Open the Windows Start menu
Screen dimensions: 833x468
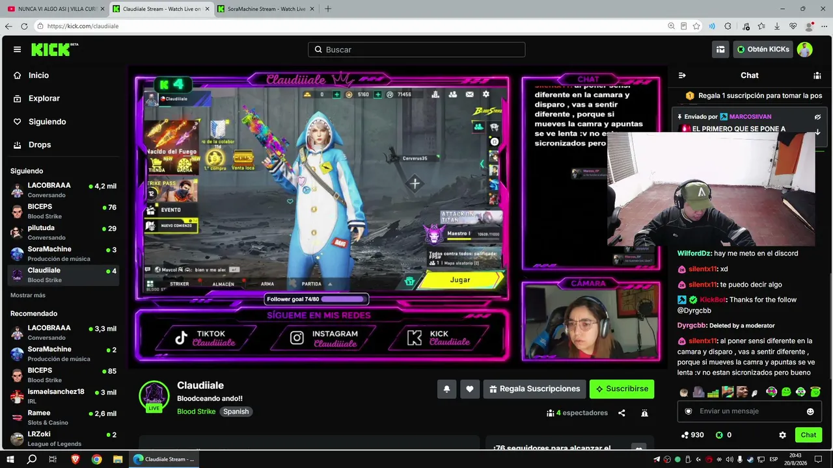(10, 459)
